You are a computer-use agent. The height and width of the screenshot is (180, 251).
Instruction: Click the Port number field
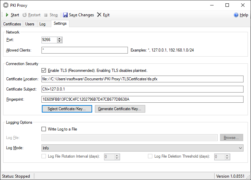click(x=49, y=40)
